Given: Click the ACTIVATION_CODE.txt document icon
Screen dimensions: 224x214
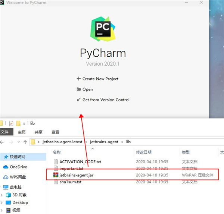Looking at the screenshot, I should tap(56, 161).
